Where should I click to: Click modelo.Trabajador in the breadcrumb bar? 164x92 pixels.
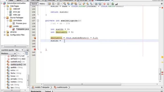click(42, 87)
